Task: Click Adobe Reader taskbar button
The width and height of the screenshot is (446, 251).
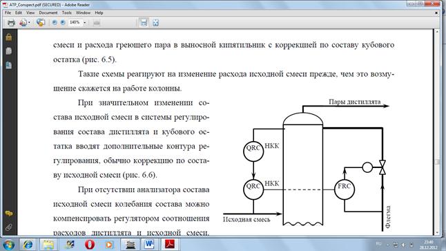Action: pos(170,245)
